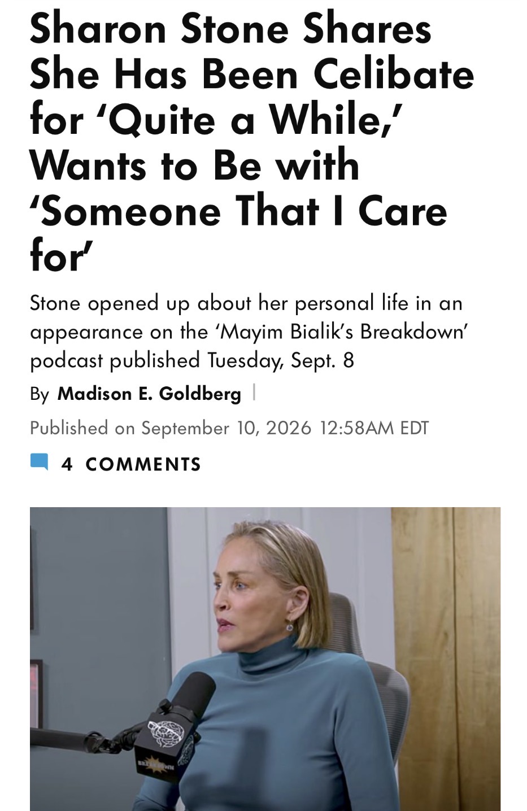
Task: Click the 12:58AM EDT timestamp
Action: point(374,428)
